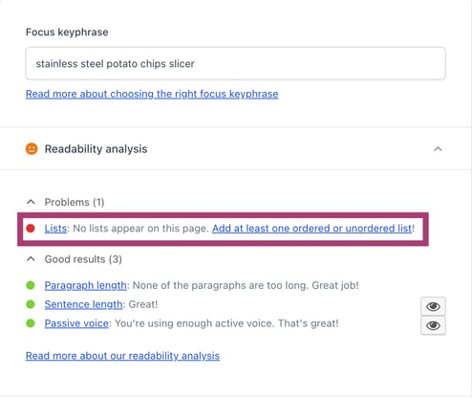Collapse the Good results (3) group
This screenshot has height=398, width=472.
click(31, 259)
